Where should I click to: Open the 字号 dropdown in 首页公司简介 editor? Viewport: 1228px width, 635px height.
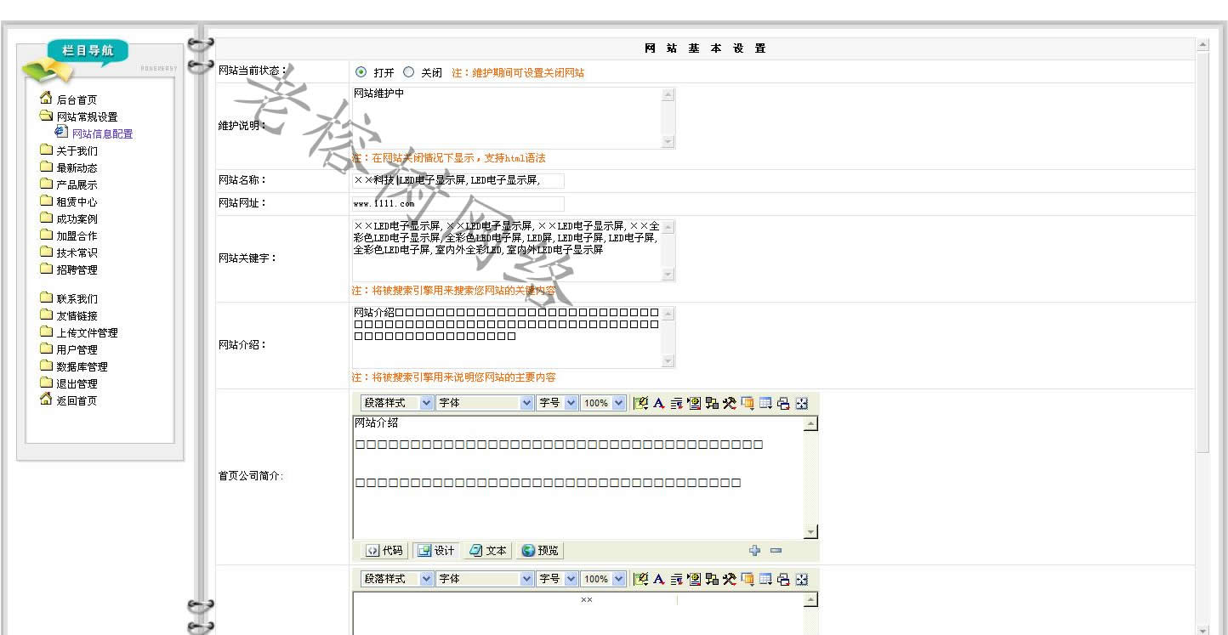[557, 403]
